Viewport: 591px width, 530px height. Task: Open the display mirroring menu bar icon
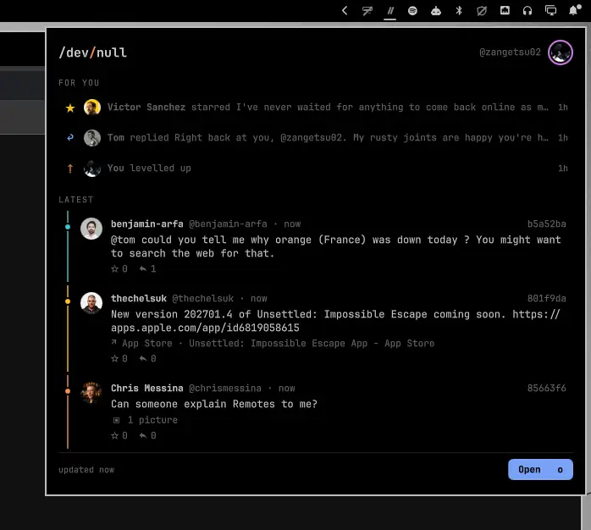[x=550, y=10]
